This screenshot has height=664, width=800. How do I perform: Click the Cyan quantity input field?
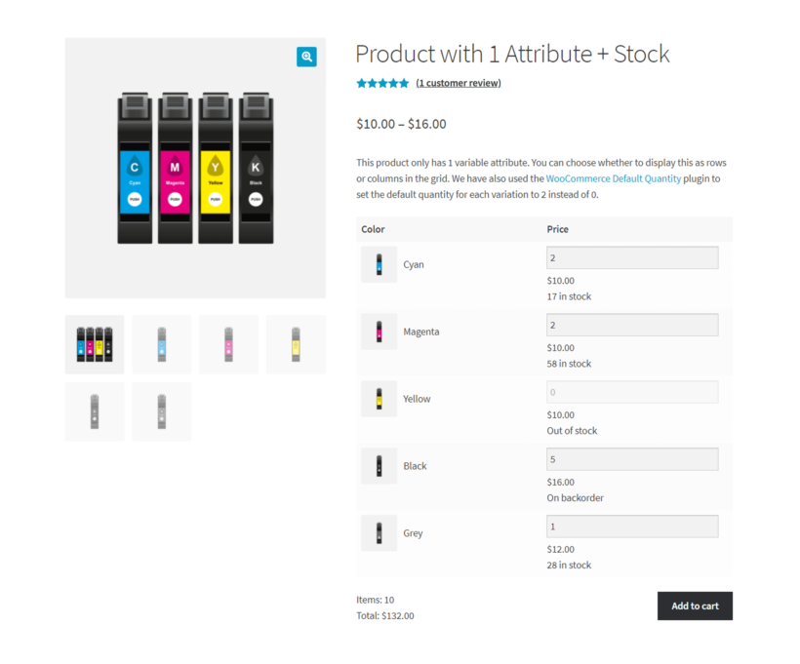[631, 256]
